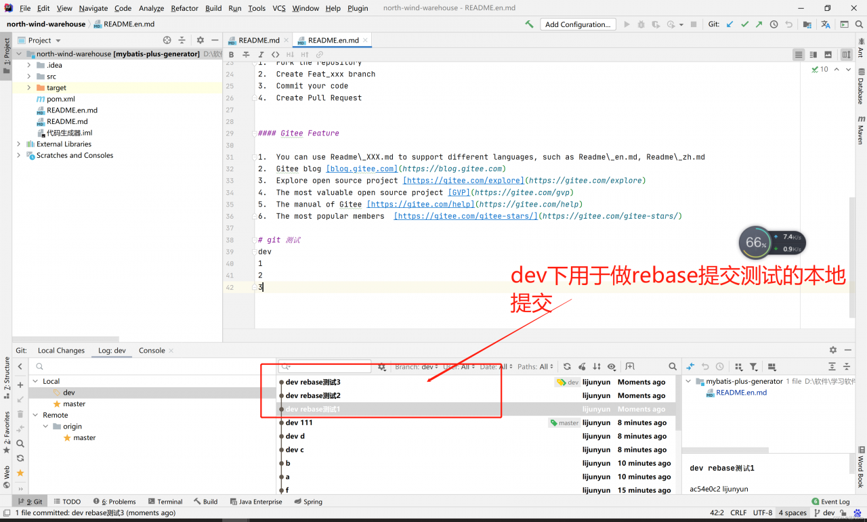Screen dimensions: 867x522
Task: Expand the .idea folder
Action: tap(29, 65)
